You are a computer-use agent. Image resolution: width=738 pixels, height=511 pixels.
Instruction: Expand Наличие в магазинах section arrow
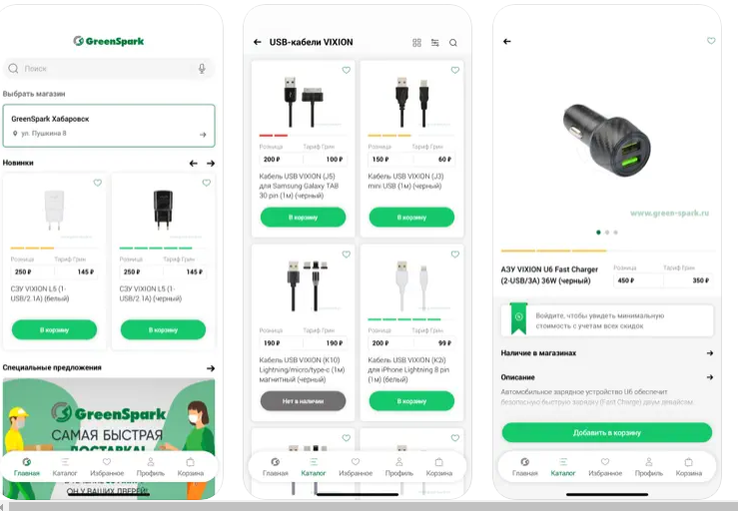coord(710,353)
